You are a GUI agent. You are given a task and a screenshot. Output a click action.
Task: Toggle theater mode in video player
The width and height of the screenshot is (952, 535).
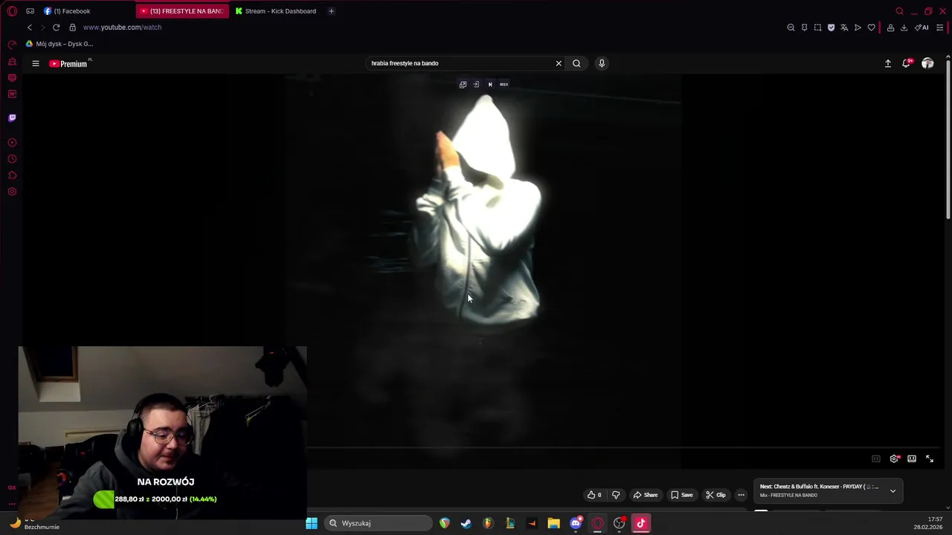pos(912,458)
